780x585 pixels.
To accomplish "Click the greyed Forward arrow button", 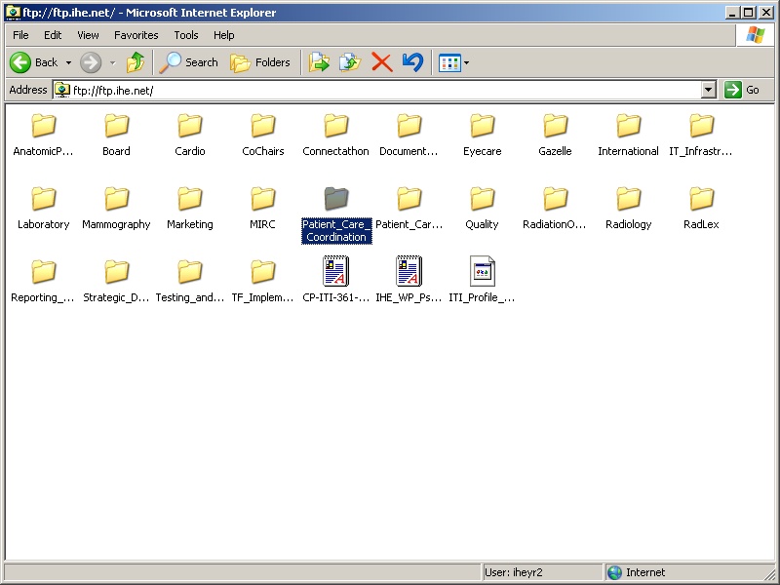I will point(91,62).
